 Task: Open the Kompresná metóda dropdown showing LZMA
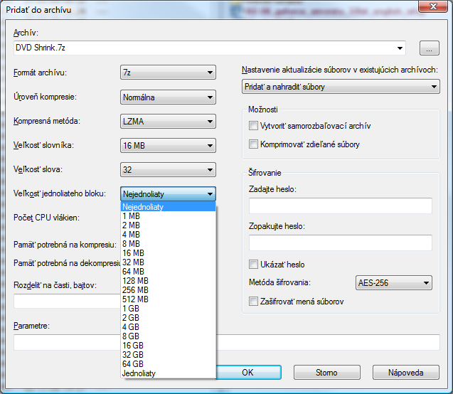[x=168, y=122]
